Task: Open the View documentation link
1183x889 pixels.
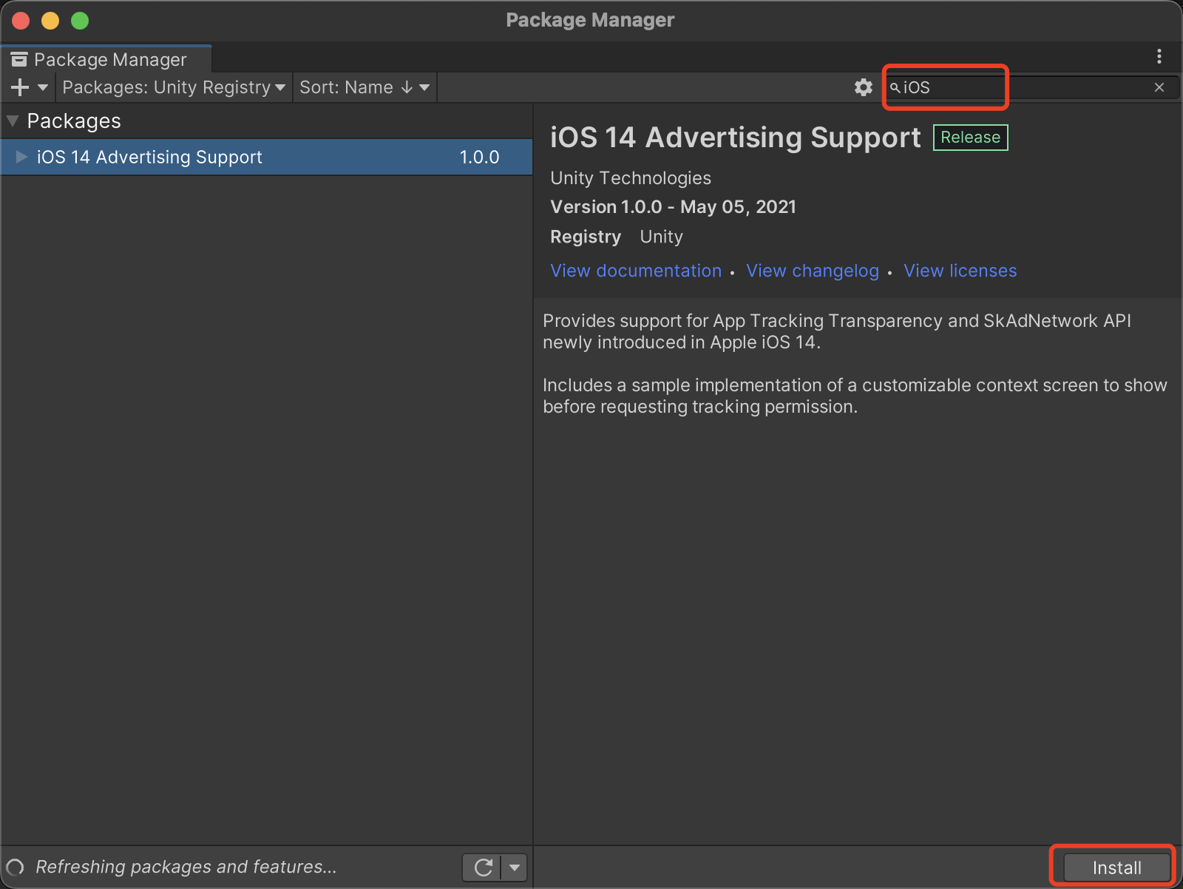Action: coord(636,271)
